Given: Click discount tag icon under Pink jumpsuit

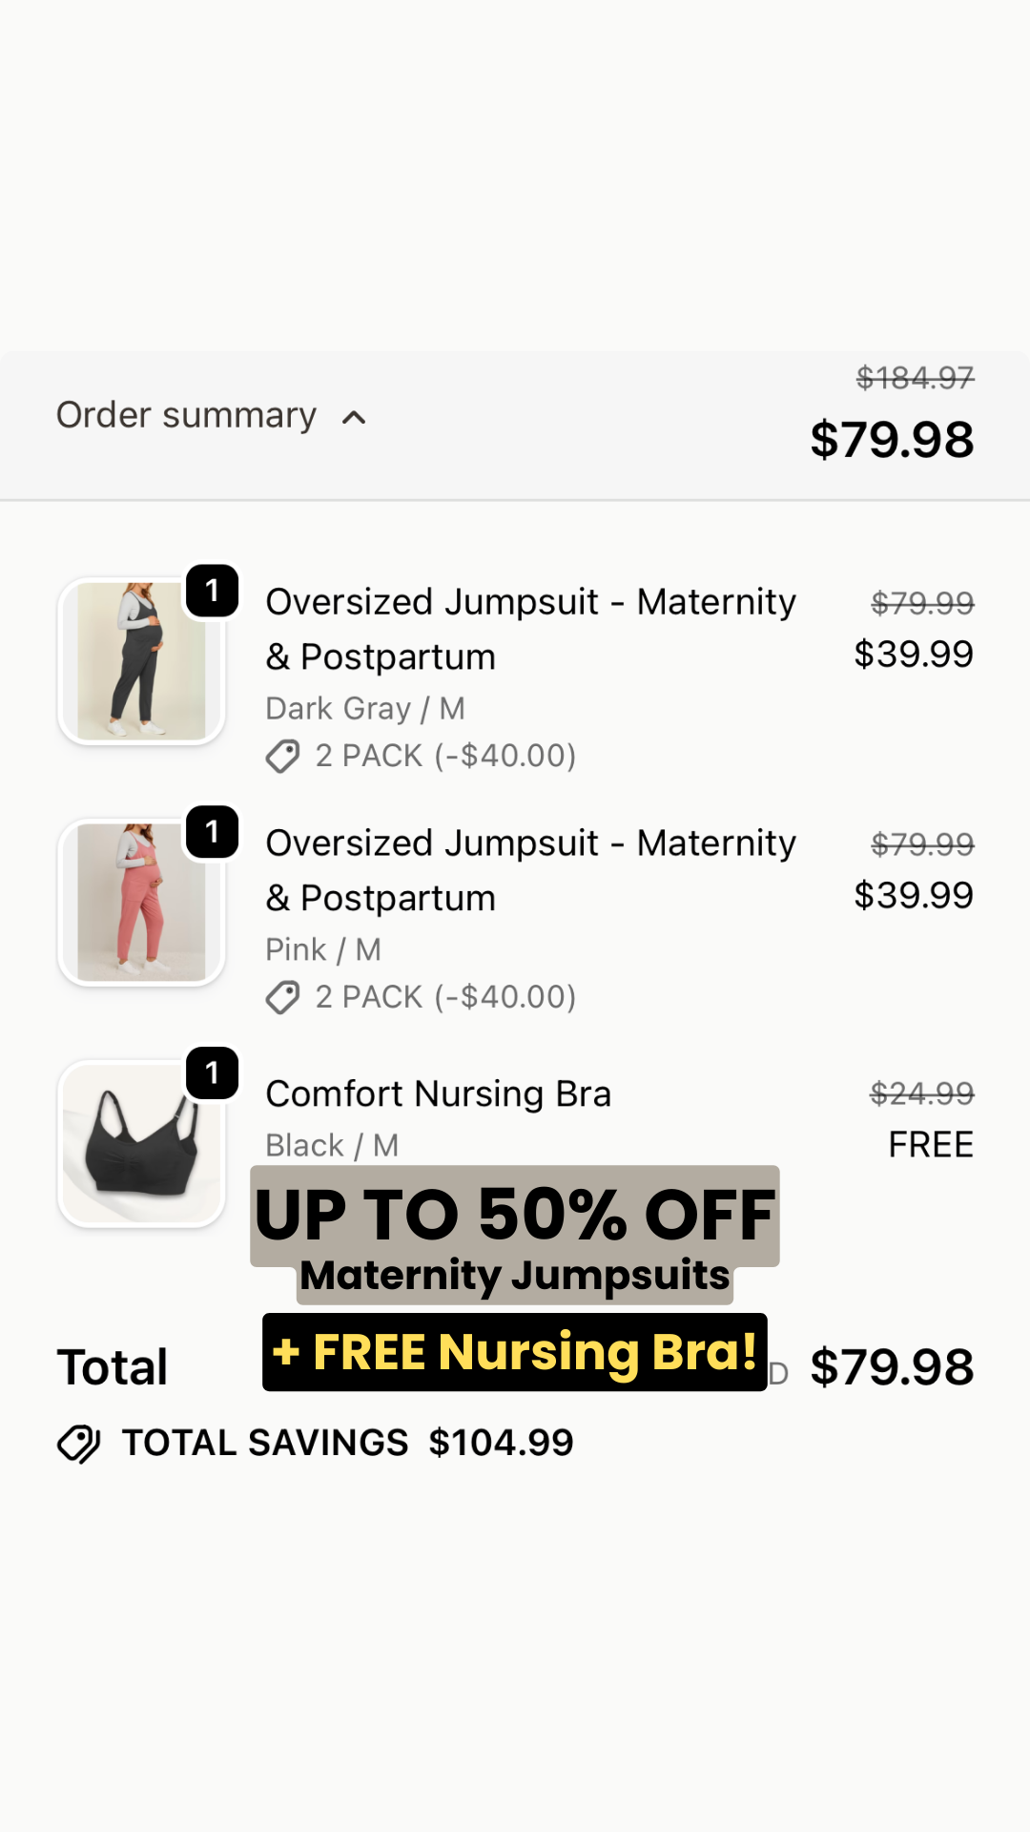Looking at the screenshot, I should coord(282,998).
